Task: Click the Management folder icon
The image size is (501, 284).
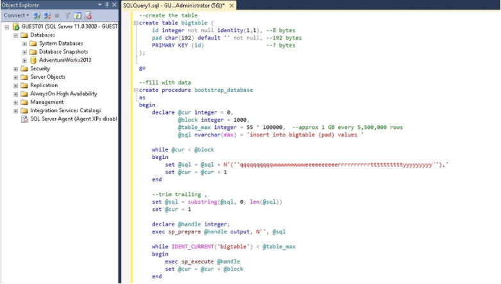Action: tap(24, 102)
